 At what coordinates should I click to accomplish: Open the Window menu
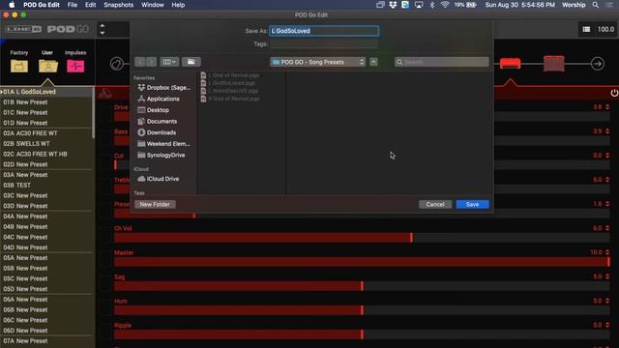(x=153, y=5)
